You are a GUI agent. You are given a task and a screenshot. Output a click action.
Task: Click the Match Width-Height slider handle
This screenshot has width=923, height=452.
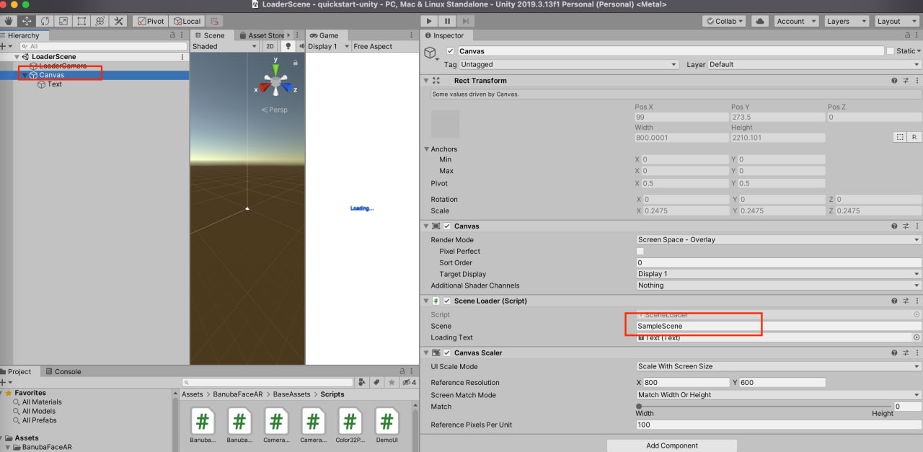pyautogui.click(x=639, y=407)
